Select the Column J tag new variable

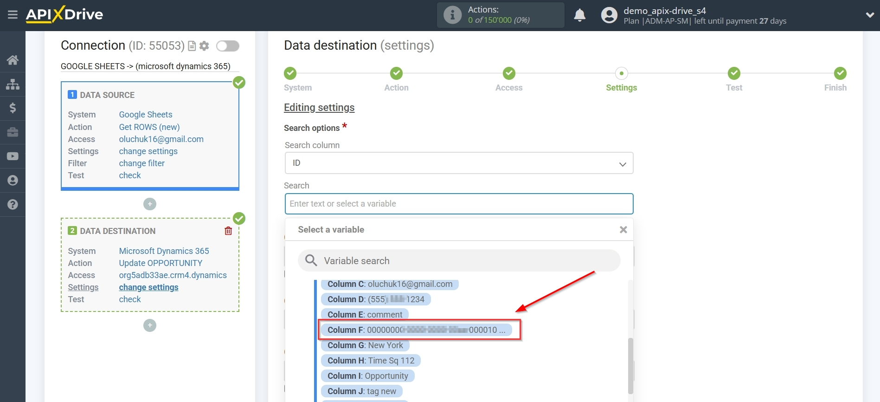tap(362, 391)
